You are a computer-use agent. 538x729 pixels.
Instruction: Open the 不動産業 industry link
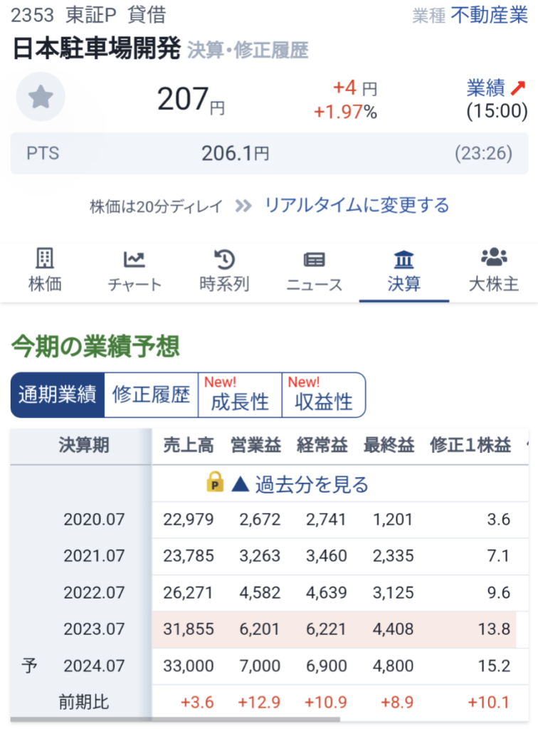490,16
